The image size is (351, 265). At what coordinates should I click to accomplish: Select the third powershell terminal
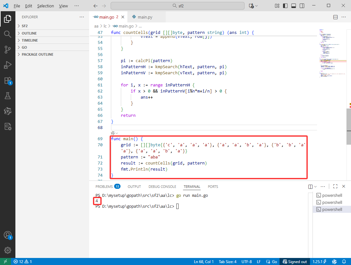coord(332,209)
